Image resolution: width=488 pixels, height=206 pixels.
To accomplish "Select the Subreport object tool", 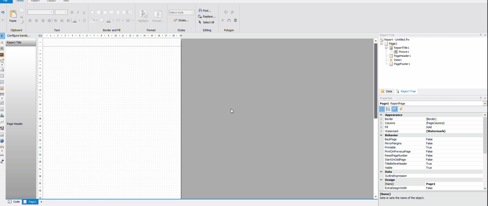I will point(2,70).
